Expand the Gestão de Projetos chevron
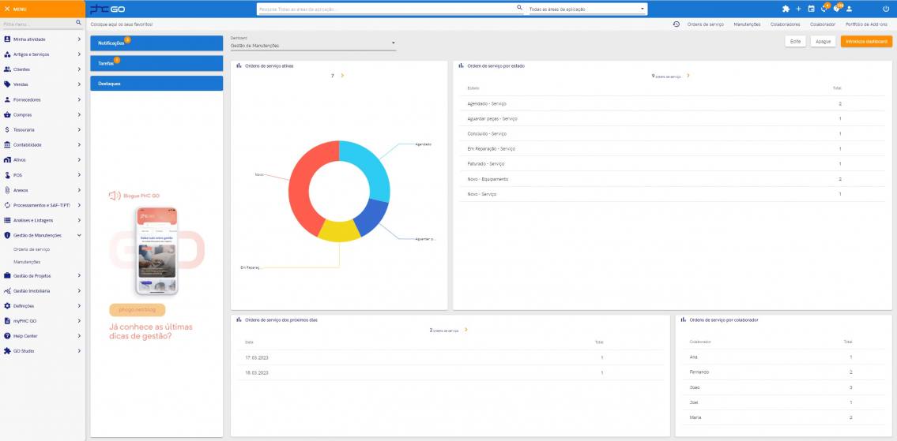897x441 pixels. coord(79,275)
